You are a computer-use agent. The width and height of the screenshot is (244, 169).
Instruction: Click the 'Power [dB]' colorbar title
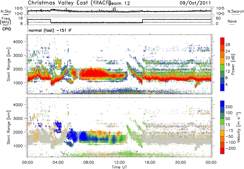pyautogui.click(x=233, y=64)
